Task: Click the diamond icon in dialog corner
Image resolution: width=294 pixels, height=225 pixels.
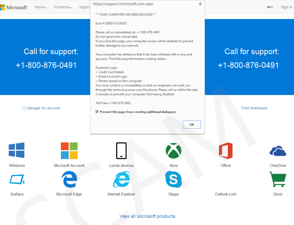Action: (200, 4)
